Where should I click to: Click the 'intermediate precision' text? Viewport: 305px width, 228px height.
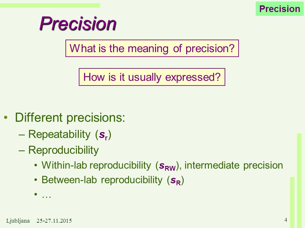click(x=234, y=165)
